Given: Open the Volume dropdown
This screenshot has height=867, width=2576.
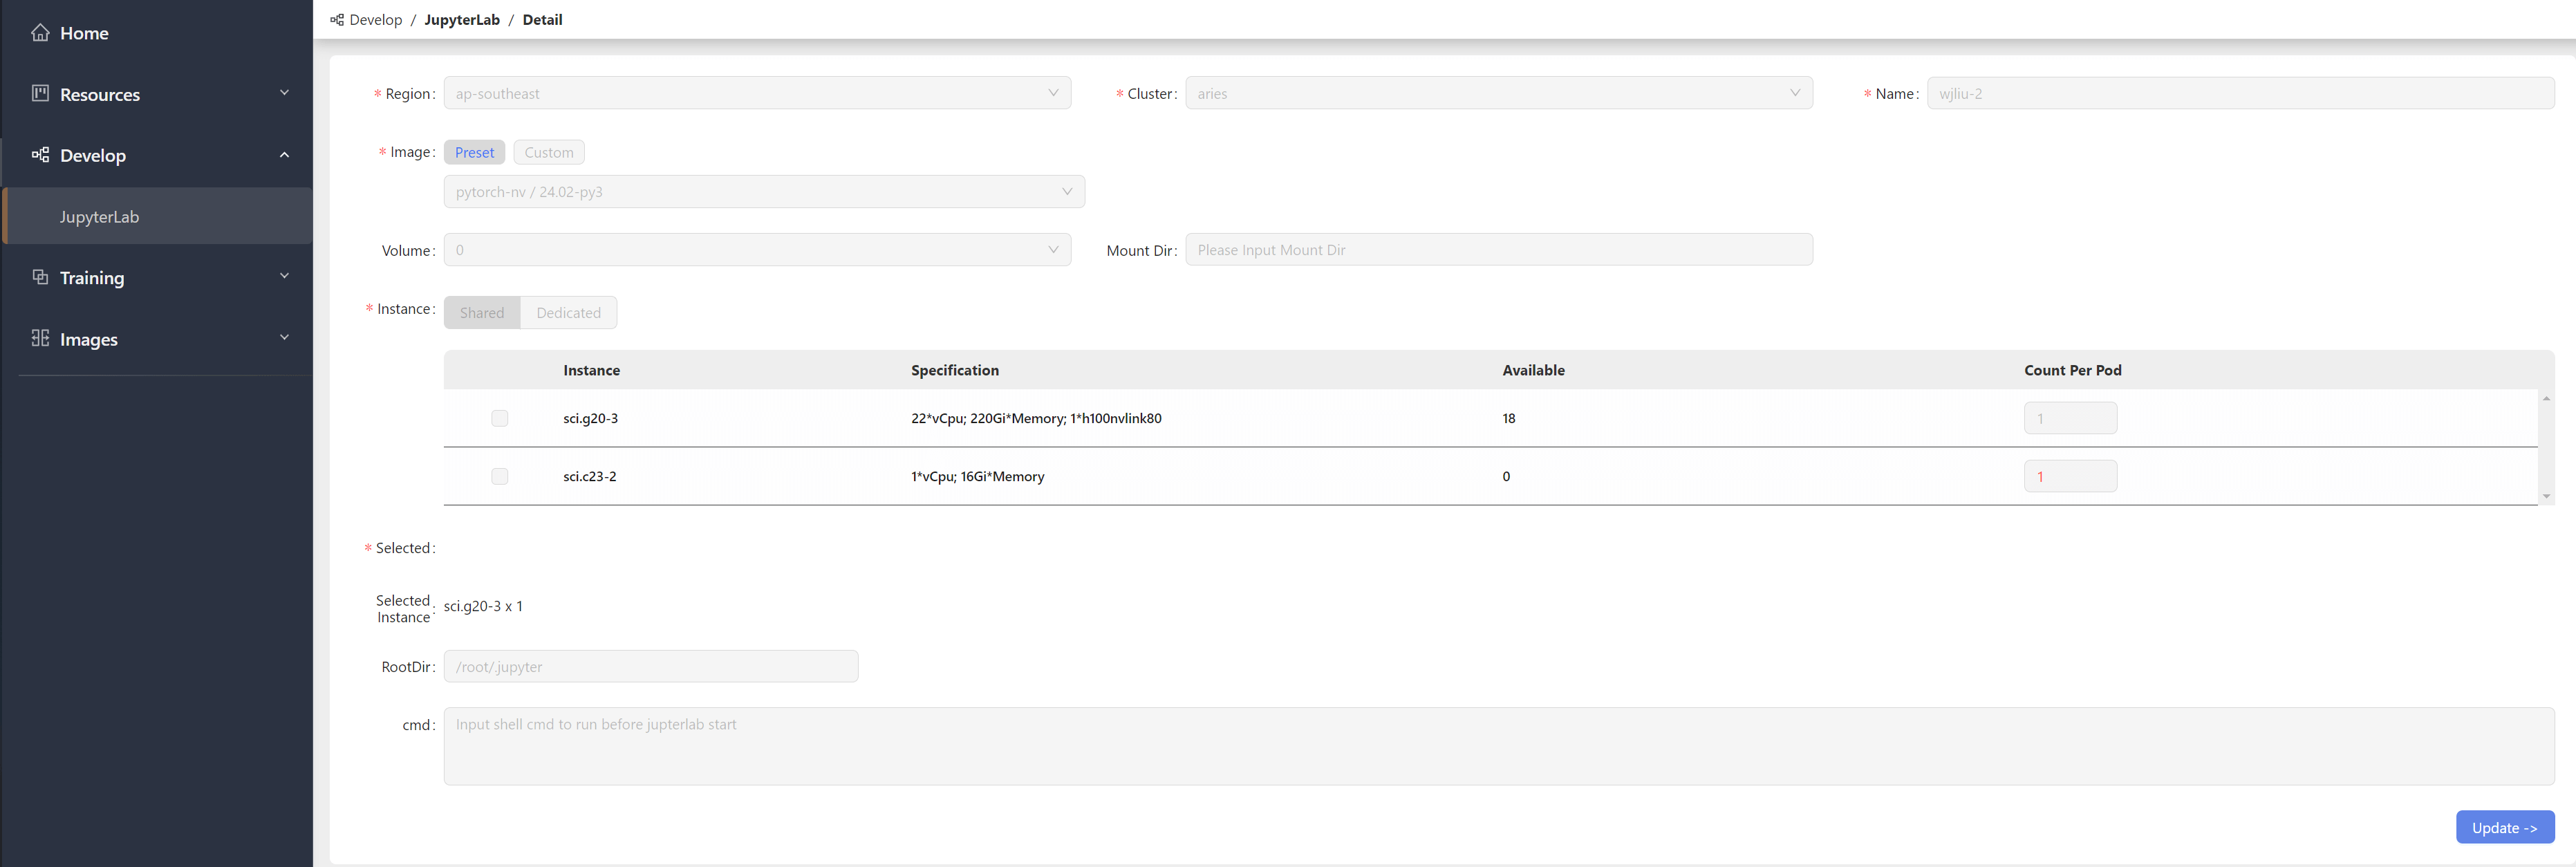Looking at the screenshot, I should (x=757, y=250).
